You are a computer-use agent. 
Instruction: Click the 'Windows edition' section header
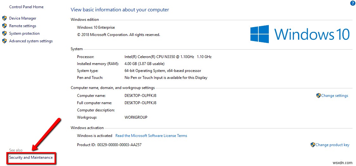85,20
